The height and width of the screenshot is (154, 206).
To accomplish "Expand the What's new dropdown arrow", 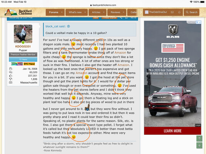I will (85, 12).
